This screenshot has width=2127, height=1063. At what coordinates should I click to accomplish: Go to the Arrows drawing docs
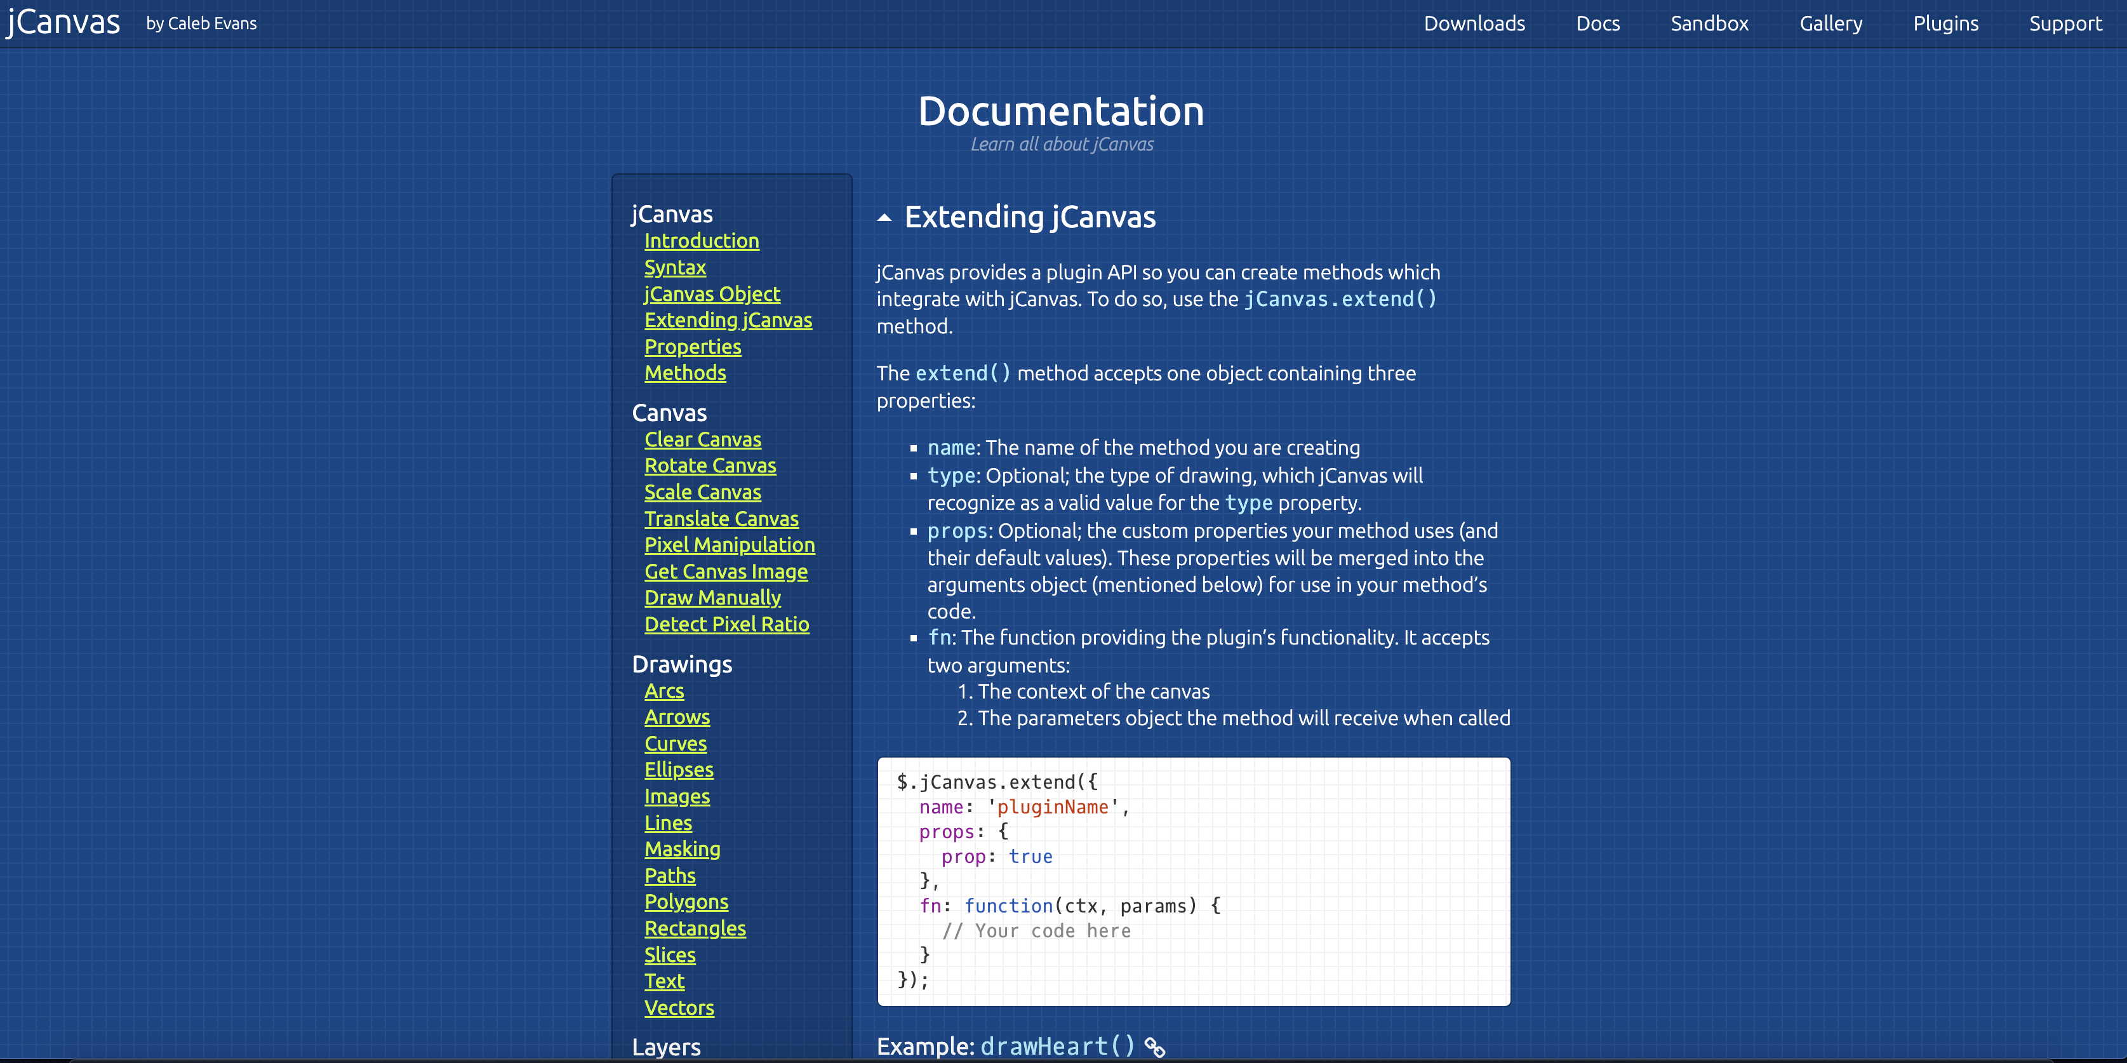[676, 717]
